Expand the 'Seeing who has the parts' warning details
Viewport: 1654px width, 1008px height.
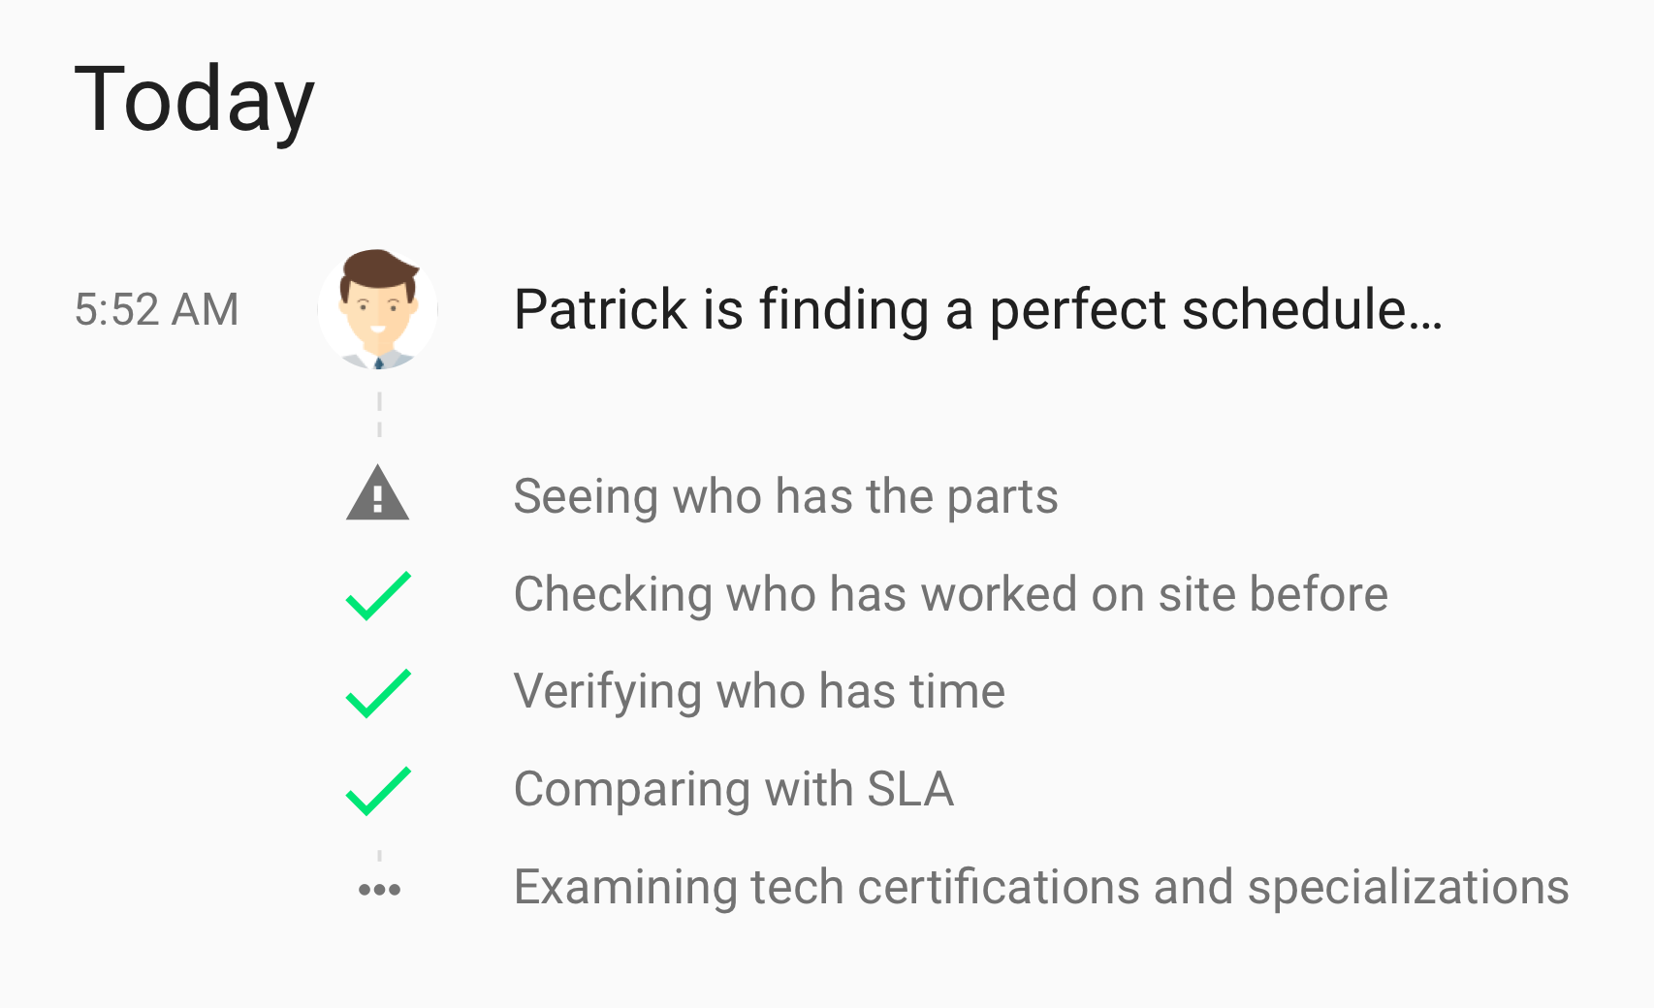coord(785,496)
